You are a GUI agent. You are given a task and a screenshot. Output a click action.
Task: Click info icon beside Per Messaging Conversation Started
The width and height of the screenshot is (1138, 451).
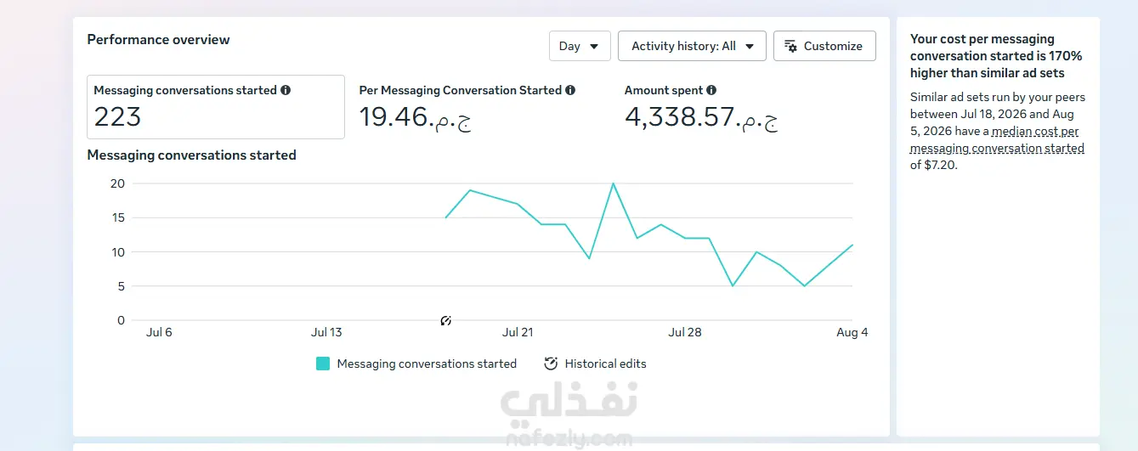(570, 90)
